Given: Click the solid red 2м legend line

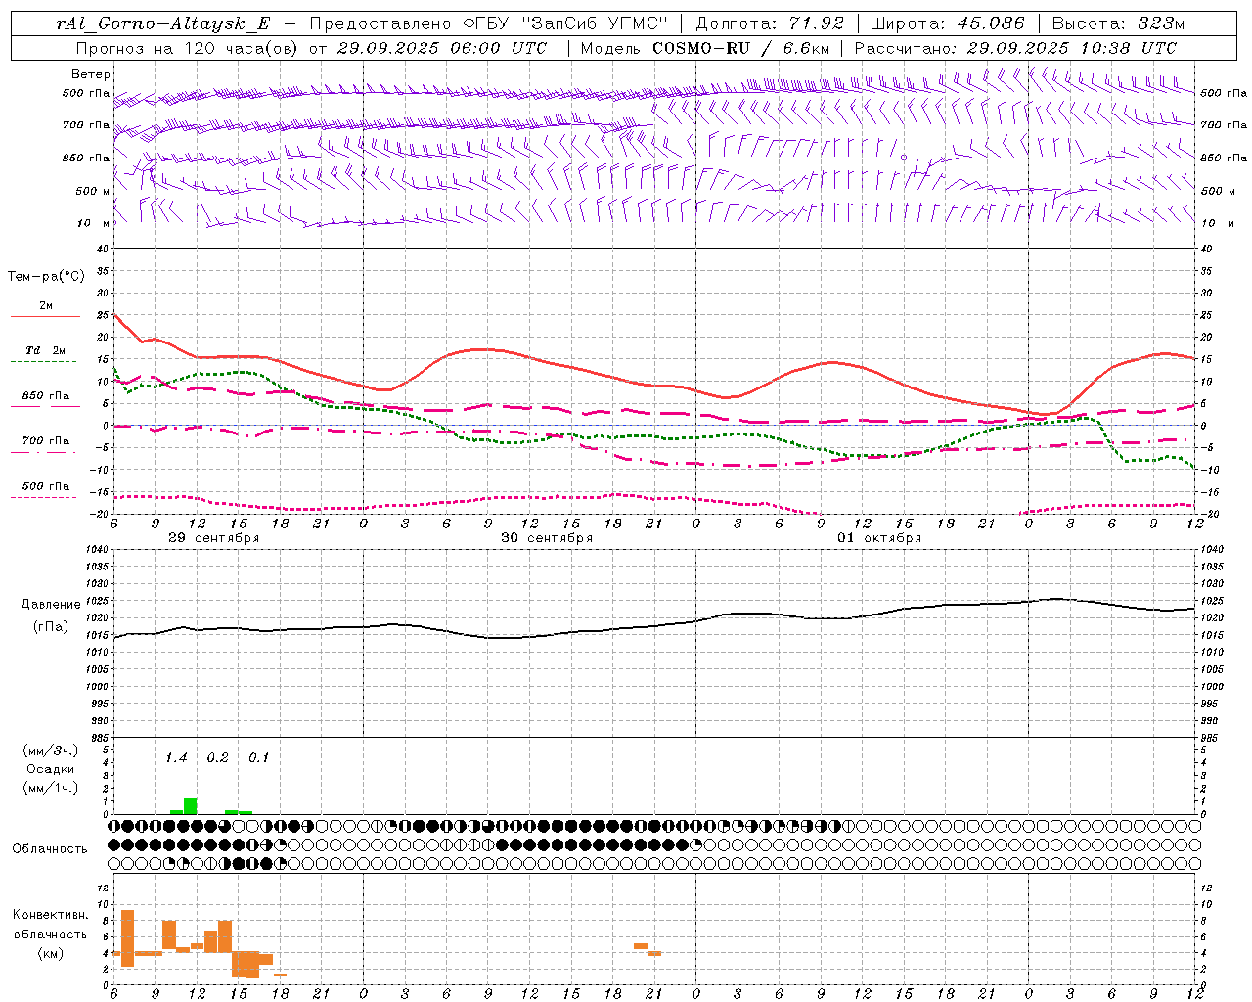Looking at the screenshot, I should pos(45,317).
